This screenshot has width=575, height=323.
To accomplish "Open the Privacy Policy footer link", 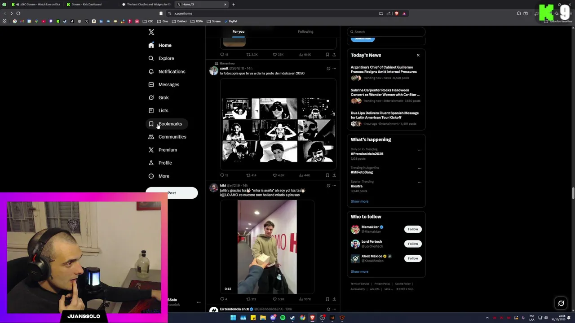I will tap(382, 284).
